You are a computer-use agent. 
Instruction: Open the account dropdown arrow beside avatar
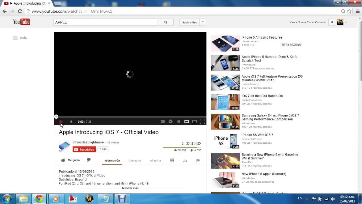(346, 22)
